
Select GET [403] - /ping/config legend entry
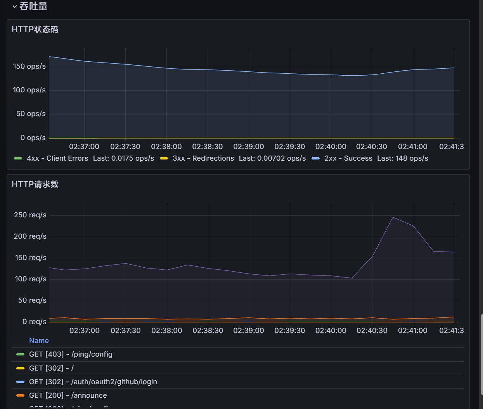click(71, 354)
